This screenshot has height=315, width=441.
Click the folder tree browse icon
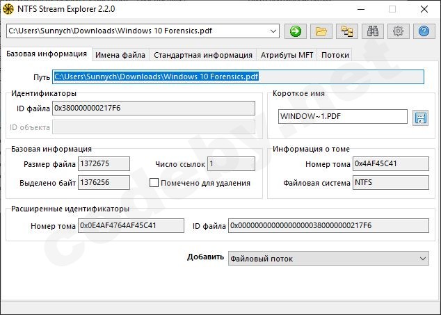coord(346,31)
